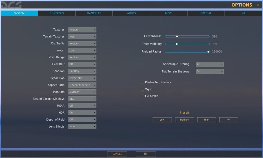Expand the Terrain Textures dropdown
The width and height of the screenshot is (263, 158).
click(x=82, y=36)
